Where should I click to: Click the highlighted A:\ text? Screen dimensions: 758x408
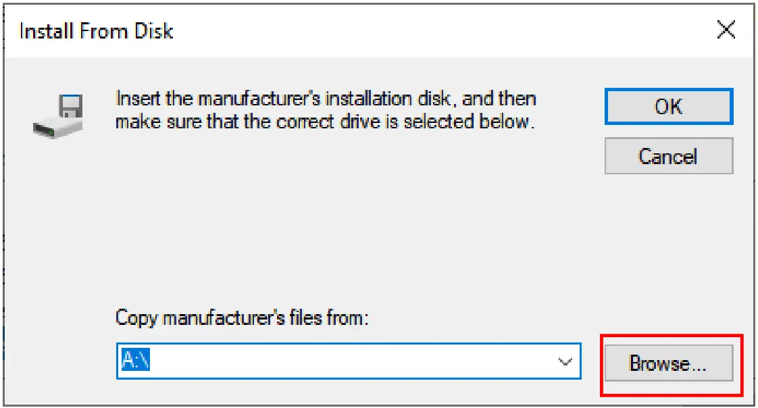click(x=135, y=362)
